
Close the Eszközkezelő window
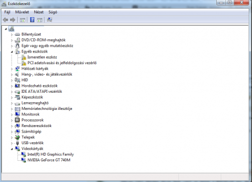click(241, 3)
